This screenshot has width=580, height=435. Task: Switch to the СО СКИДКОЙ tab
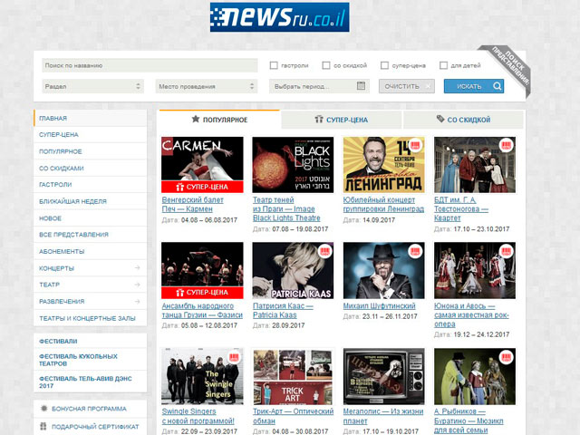click(463, 120)
